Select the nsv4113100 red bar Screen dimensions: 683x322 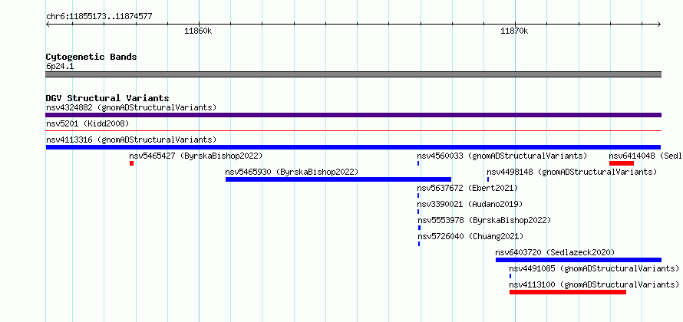coord(568,292)
